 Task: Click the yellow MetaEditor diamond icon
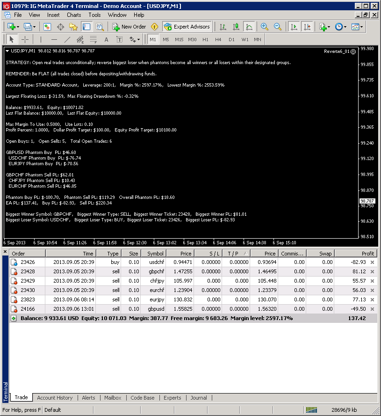tap(154, 27)
